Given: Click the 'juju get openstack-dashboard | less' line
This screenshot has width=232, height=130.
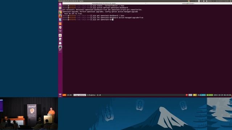Looking at the screenshot, I should tap(108, 16).
